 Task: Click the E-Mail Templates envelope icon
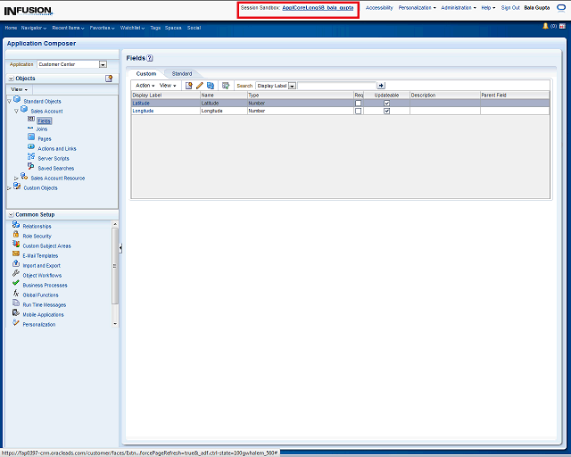pos(16,255)
